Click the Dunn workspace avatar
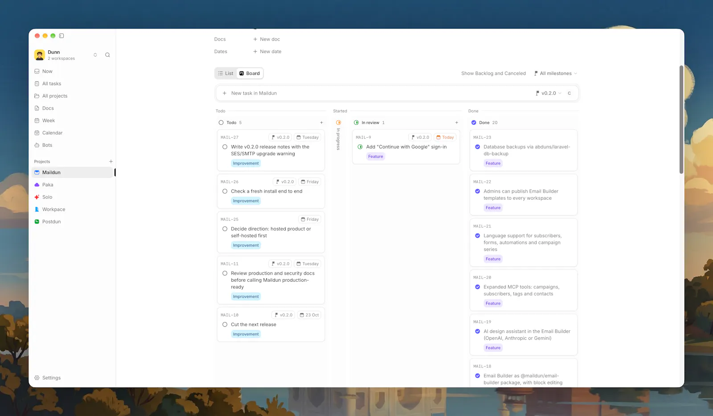This screenshot has width=713, height=416. pyautogui.click(x=40, y=55)
